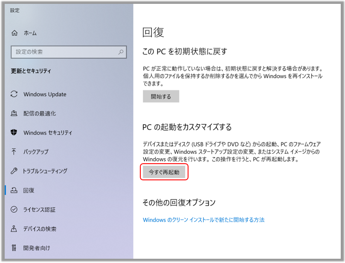Go to デバイスの検索 page
Viewport: 345px width, 263px height.
(x=40, y=229)
